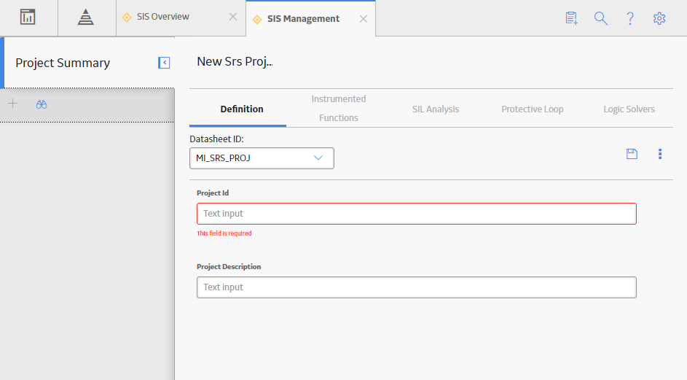Image resolution: width=687 pixels, height=380 pixels.
Task: Open the Instrumented Functions tab
Action: [x=339, y=109]
